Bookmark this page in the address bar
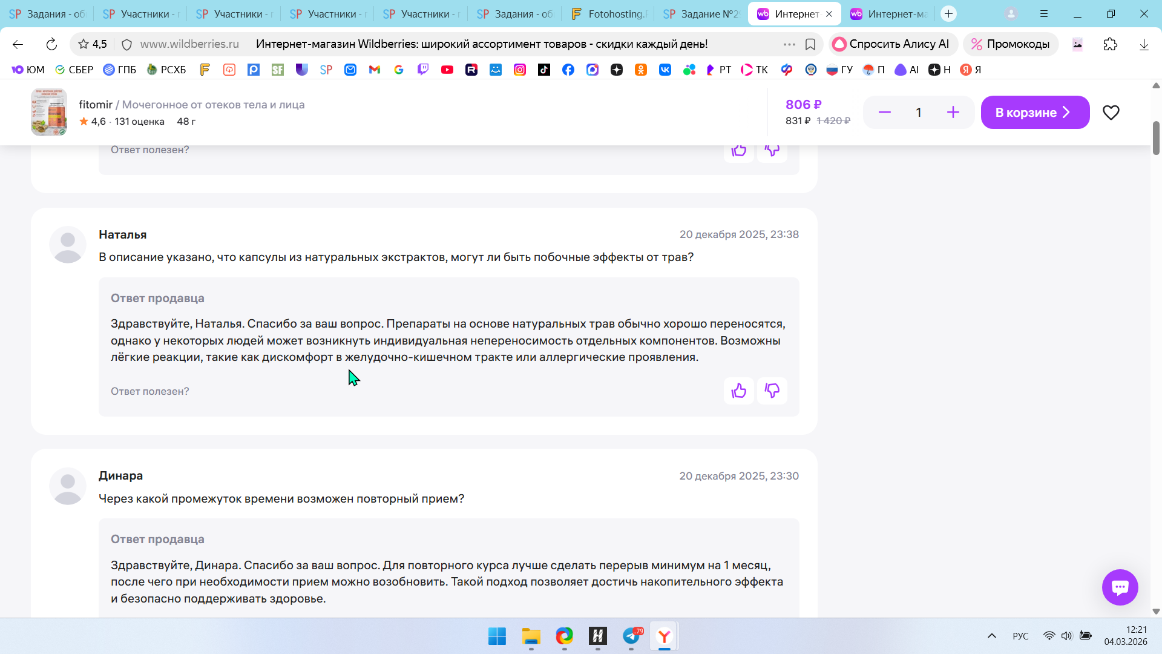The image size is (1162, 654). [x=810, y=44]
